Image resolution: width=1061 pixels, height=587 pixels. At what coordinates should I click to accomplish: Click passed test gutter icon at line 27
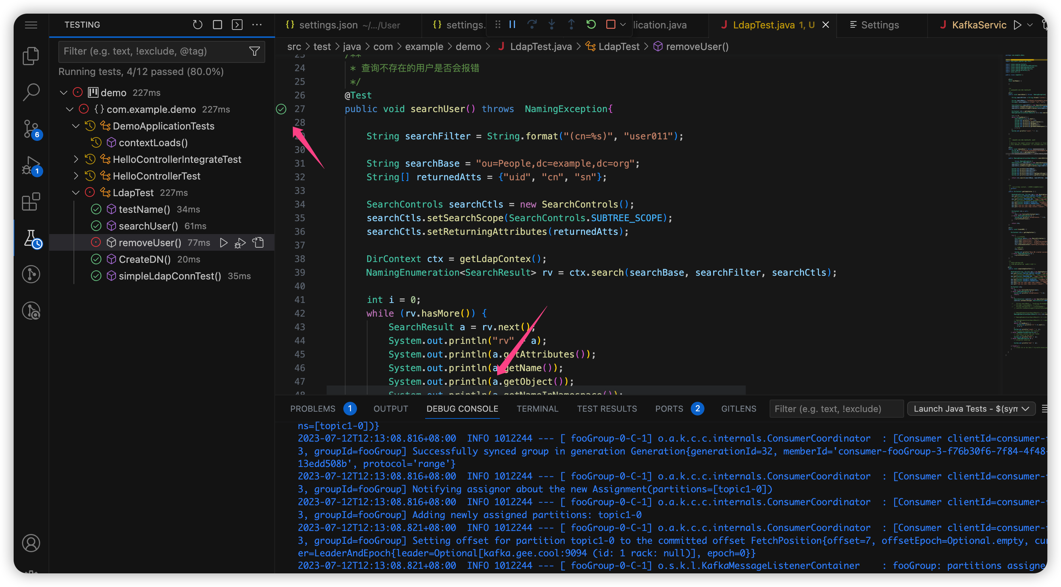click(x=281, y=109)
